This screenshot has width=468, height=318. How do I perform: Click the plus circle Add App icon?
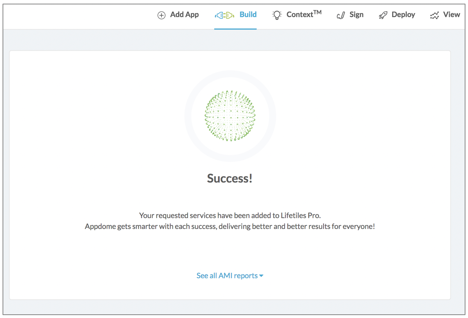click(x=161, y=15)
